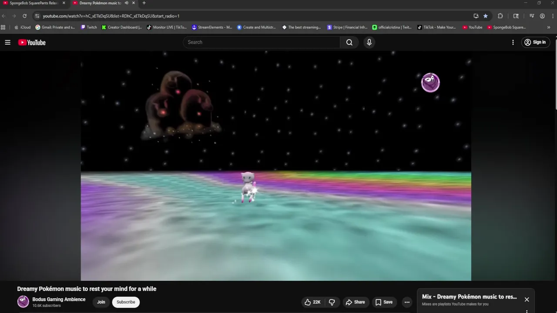
Task: Open Create and Multistream bookmark
Action: pyautogui.click(x=257, y=27)
